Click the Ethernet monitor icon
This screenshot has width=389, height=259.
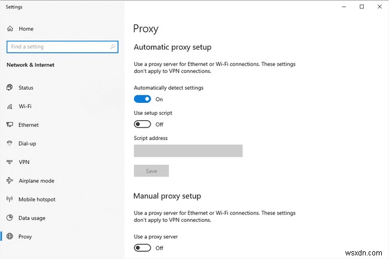coord(10,125)
